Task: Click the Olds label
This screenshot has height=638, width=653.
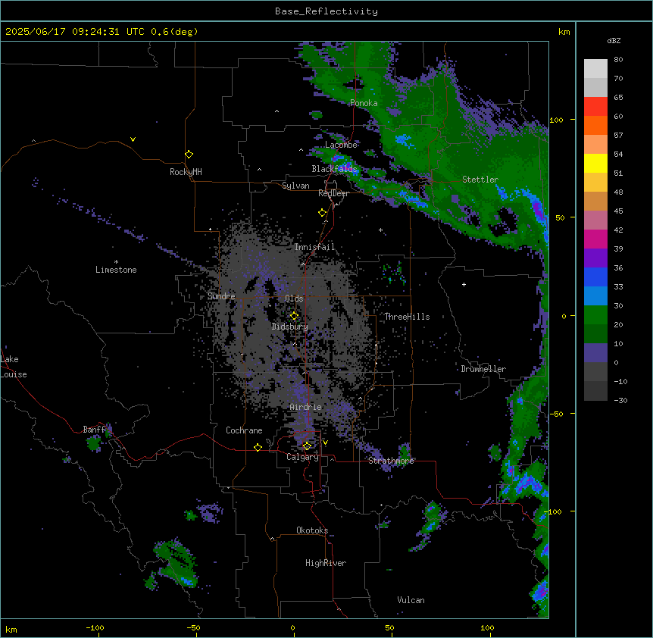Action: 294,299
